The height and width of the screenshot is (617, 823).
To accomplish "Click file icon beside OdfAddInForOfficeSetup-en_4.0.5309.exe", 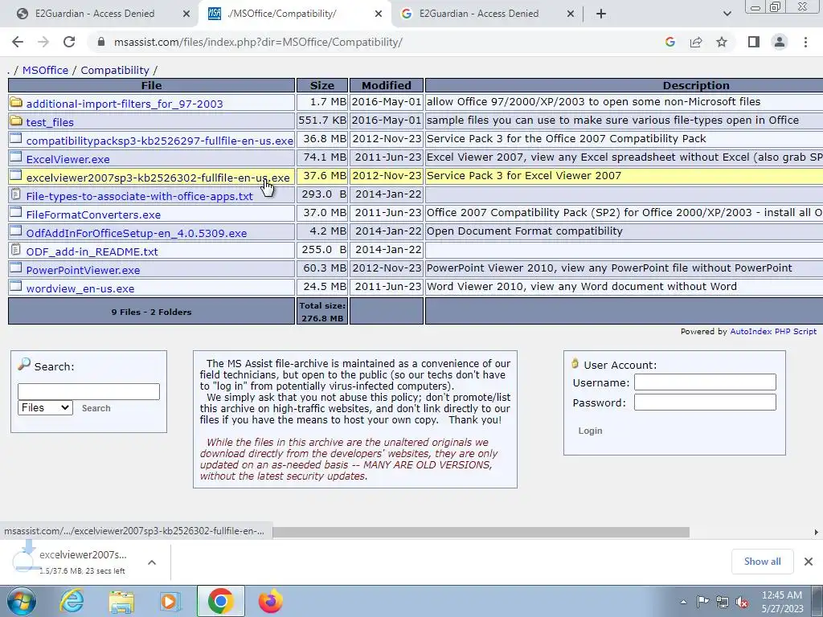I will (16, 231).
